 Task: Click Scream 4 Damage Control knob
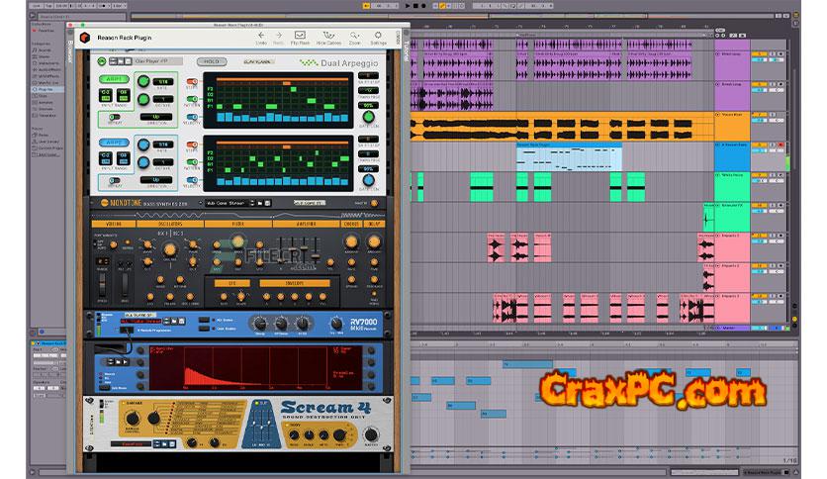[132, 419]
